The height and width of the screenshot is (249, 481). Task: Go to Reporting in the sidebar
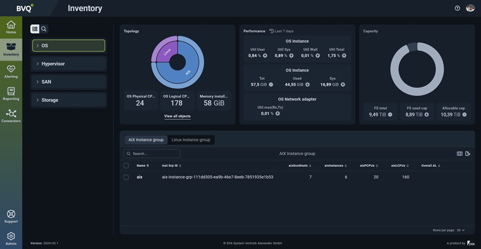[11, 94]
